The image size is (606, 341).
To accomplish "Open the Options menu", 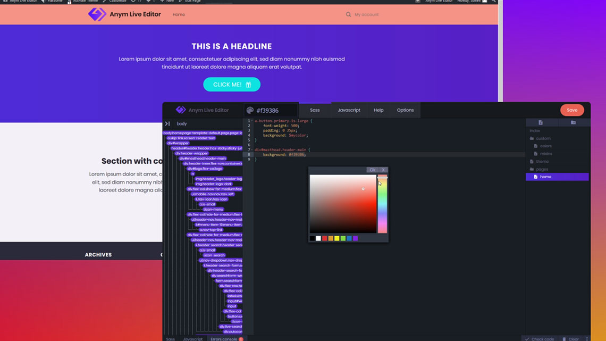I will [x=405, y=110].
